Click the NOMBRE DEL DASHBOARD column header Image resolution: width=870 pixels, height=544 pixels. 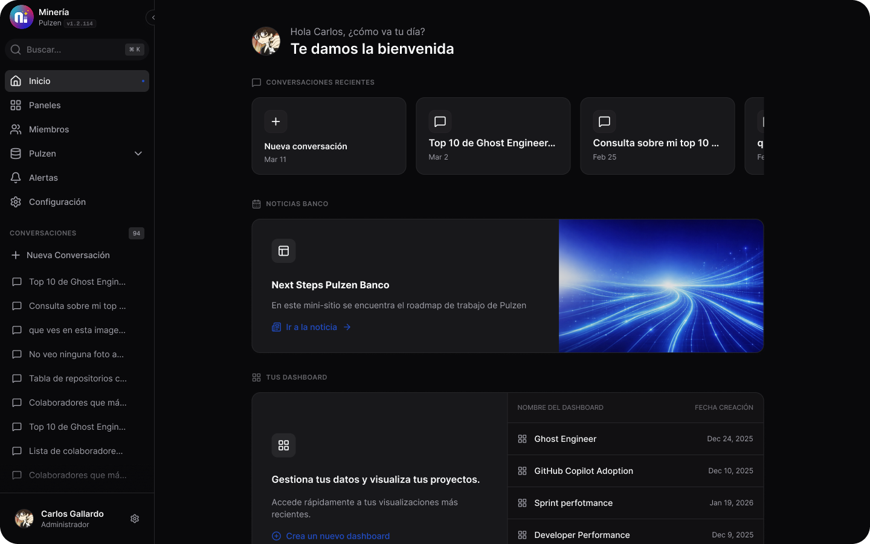pyautogui.click(x=561, y=407)
